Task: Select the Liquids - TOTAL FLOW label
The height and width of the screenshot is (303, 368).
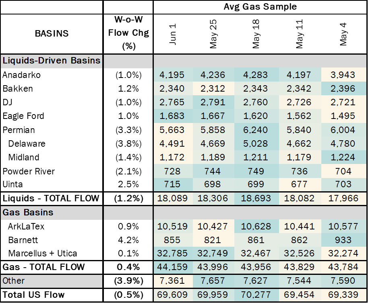Action: click(51, 199)
